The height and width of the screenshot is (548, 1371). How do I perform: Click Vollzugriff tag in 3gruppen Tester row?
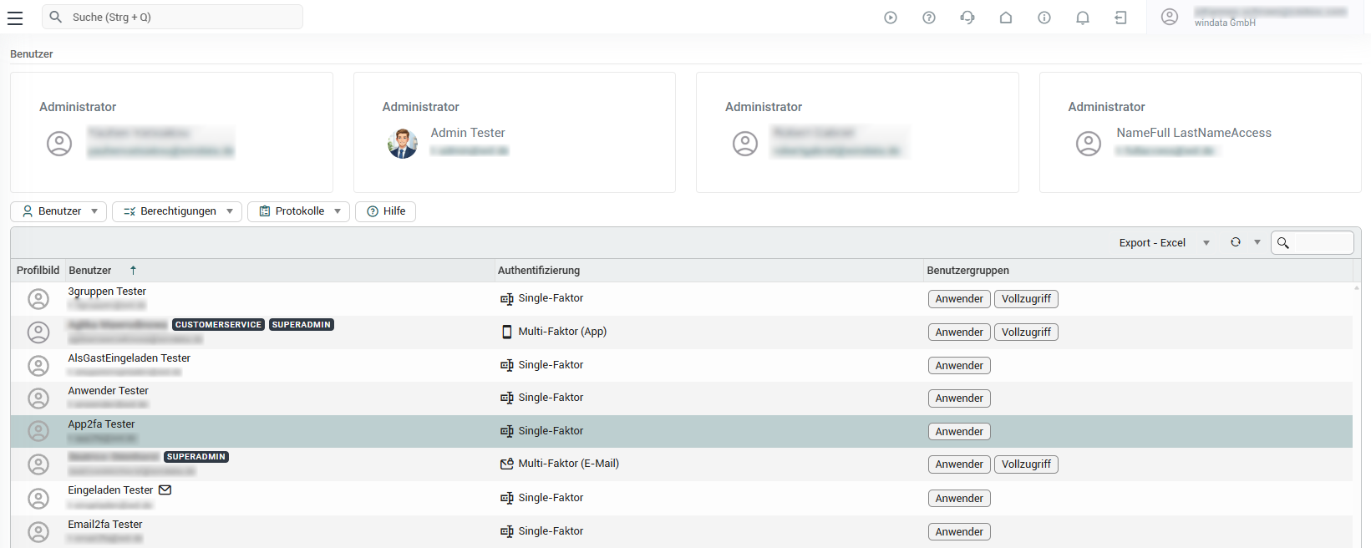click(x=1026, y=299)
